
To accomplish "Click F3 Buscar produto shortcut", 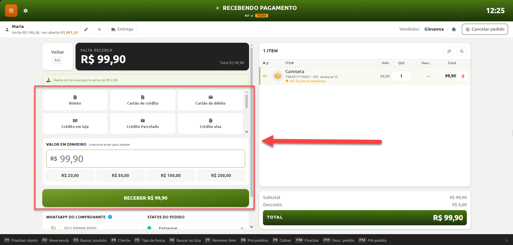I will 90,240.
